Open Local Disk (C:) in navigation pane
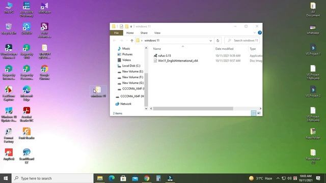The image size is (326, 183). click(131, 66)
